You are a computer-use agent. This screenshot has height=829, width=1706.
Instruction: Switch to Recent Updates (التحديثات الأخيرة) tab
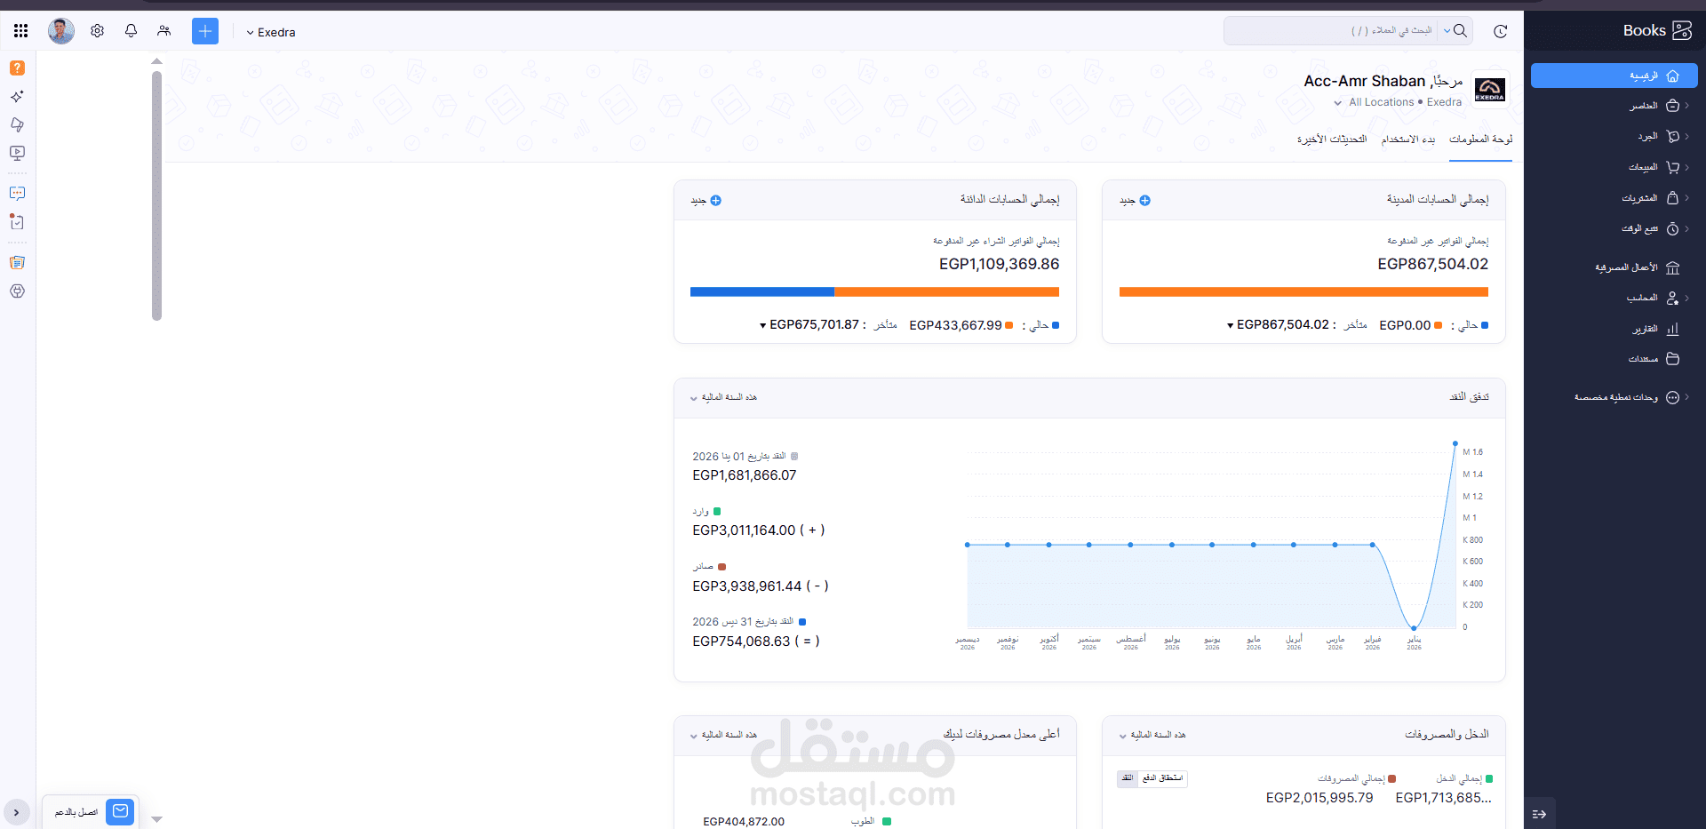[x=1332, y=139]
